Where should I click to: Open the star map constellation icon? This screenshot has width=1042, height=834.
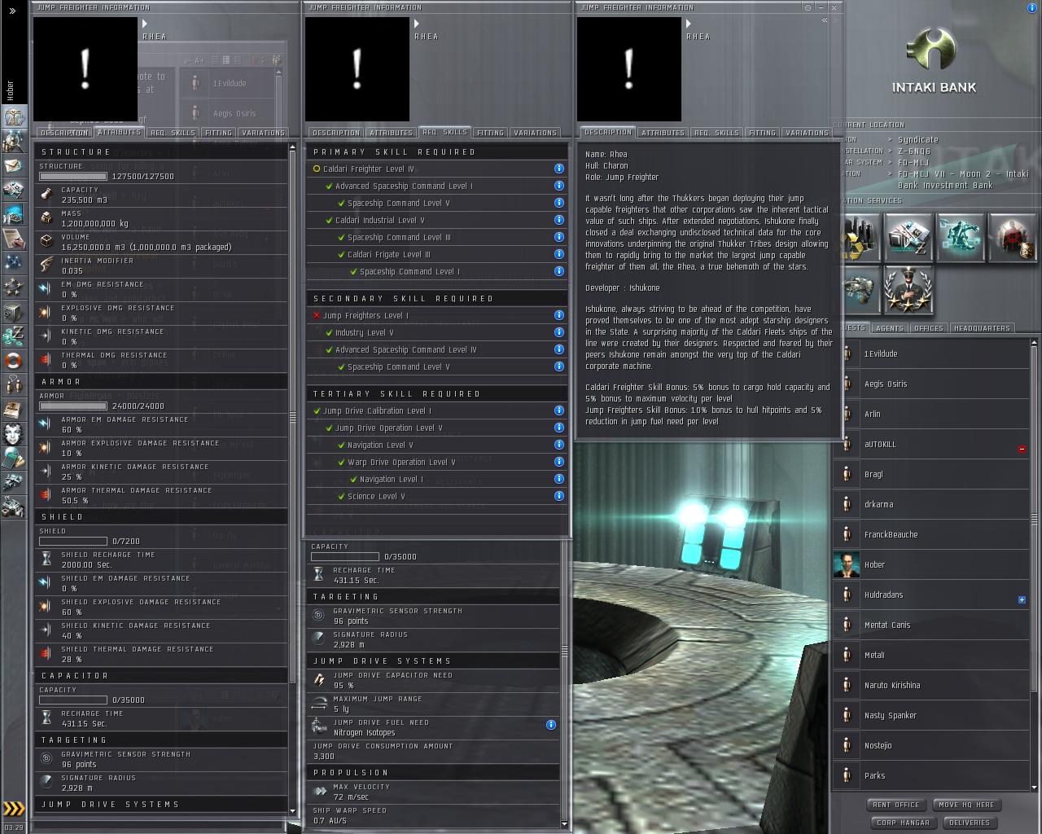point(14,262)
